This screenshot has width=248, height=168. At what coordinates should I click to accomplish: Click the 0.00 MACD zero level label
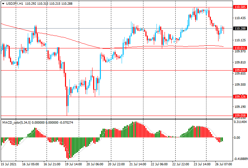coord(237,137)
